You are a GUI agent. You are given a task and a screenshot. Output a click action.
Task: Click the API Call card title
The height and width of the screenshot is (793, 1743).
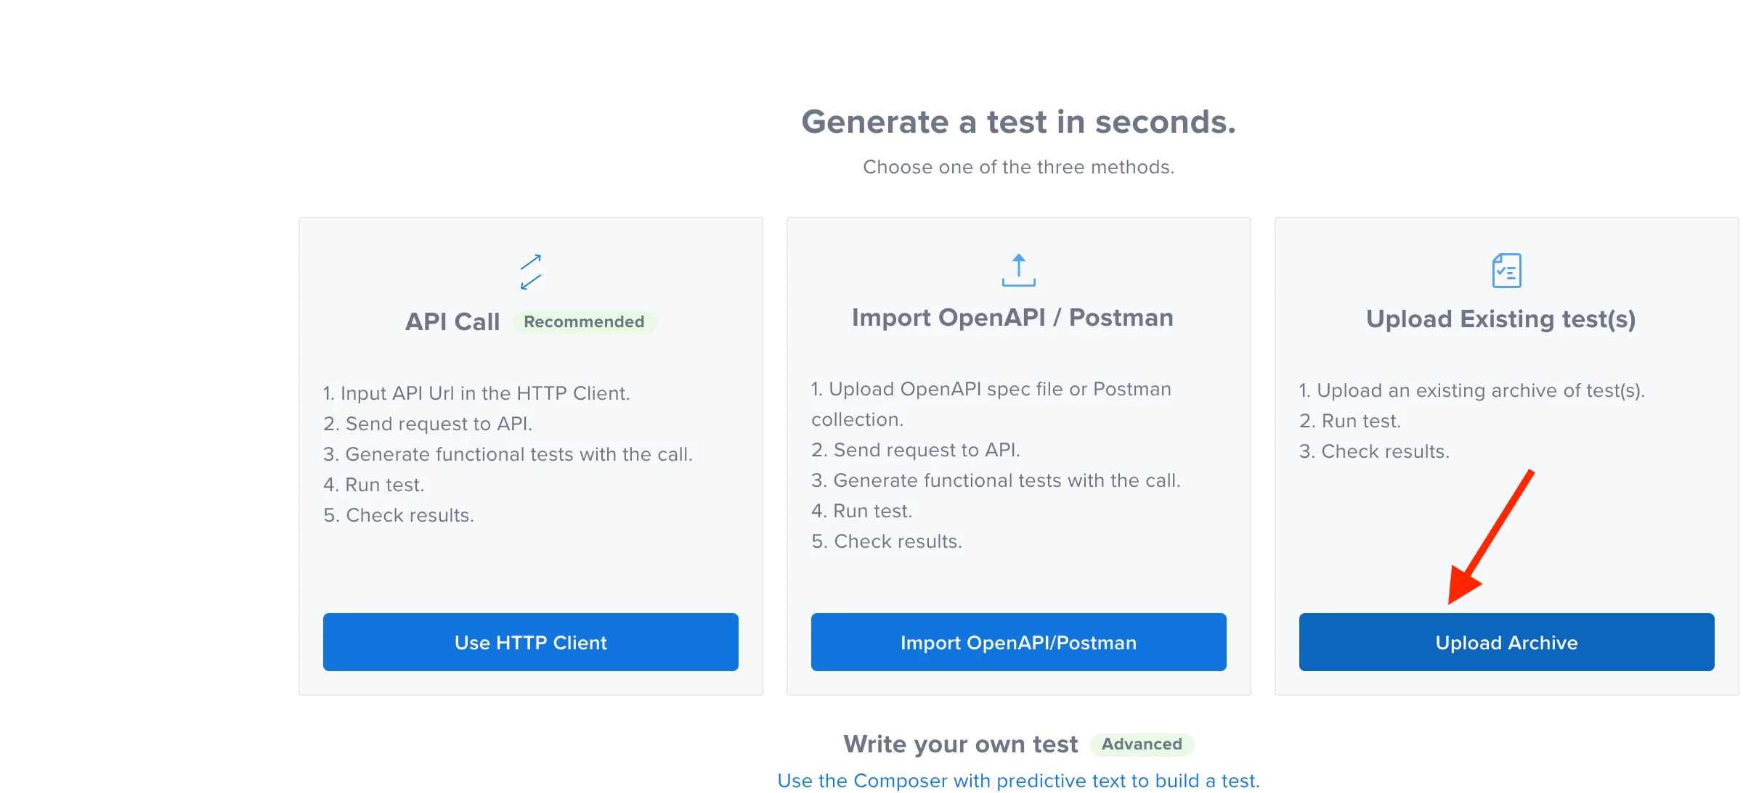tap(452, 321)
